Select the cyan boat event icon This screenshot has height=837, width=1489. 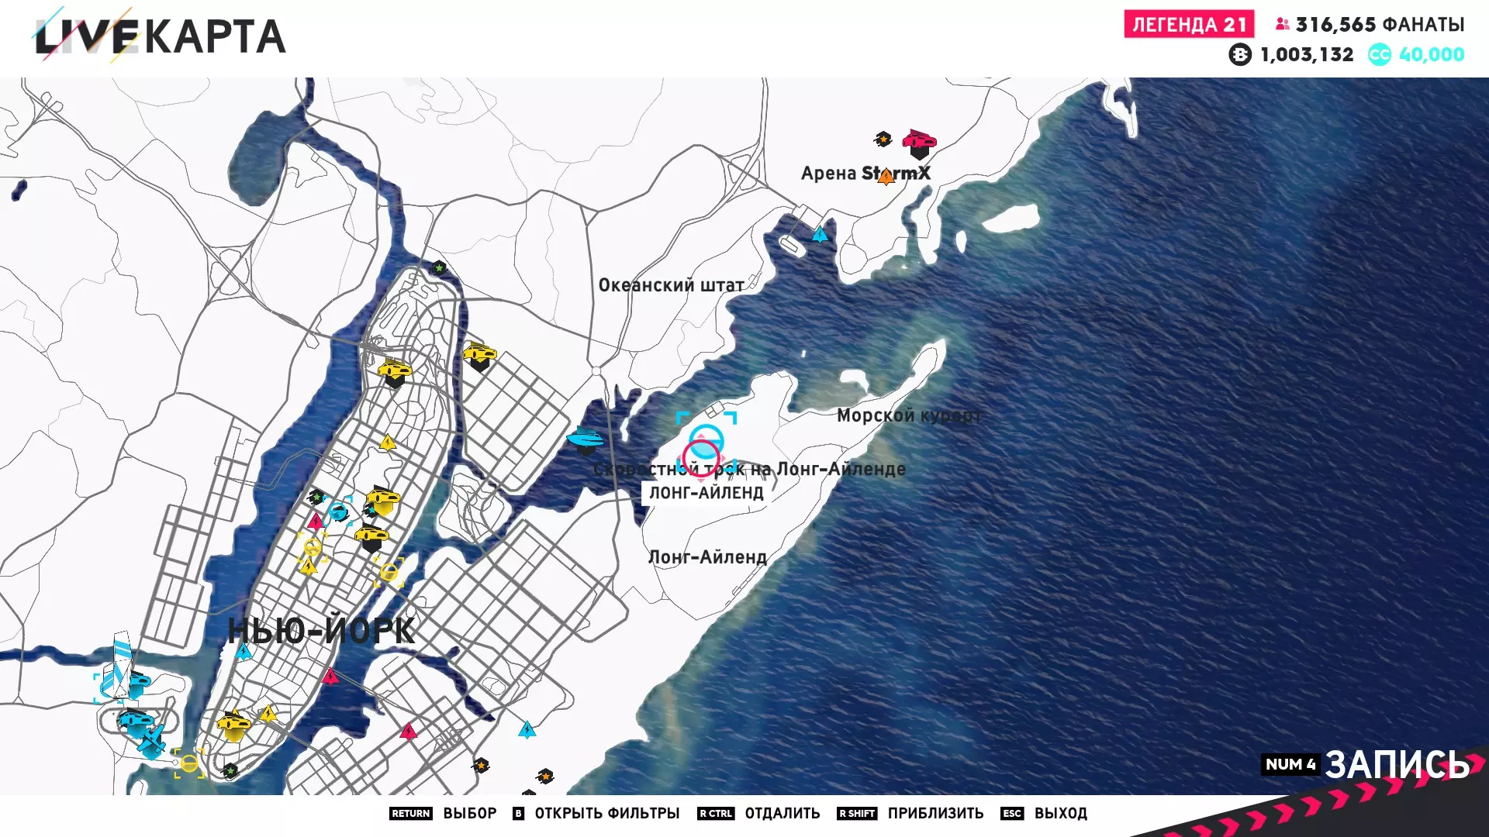coord(585,439)
